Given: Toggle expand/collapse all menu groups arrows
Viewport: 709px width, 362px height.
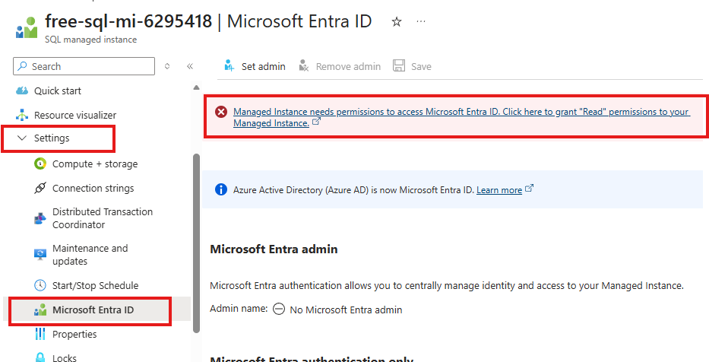Looking at the screenshot, I should 167,66.
